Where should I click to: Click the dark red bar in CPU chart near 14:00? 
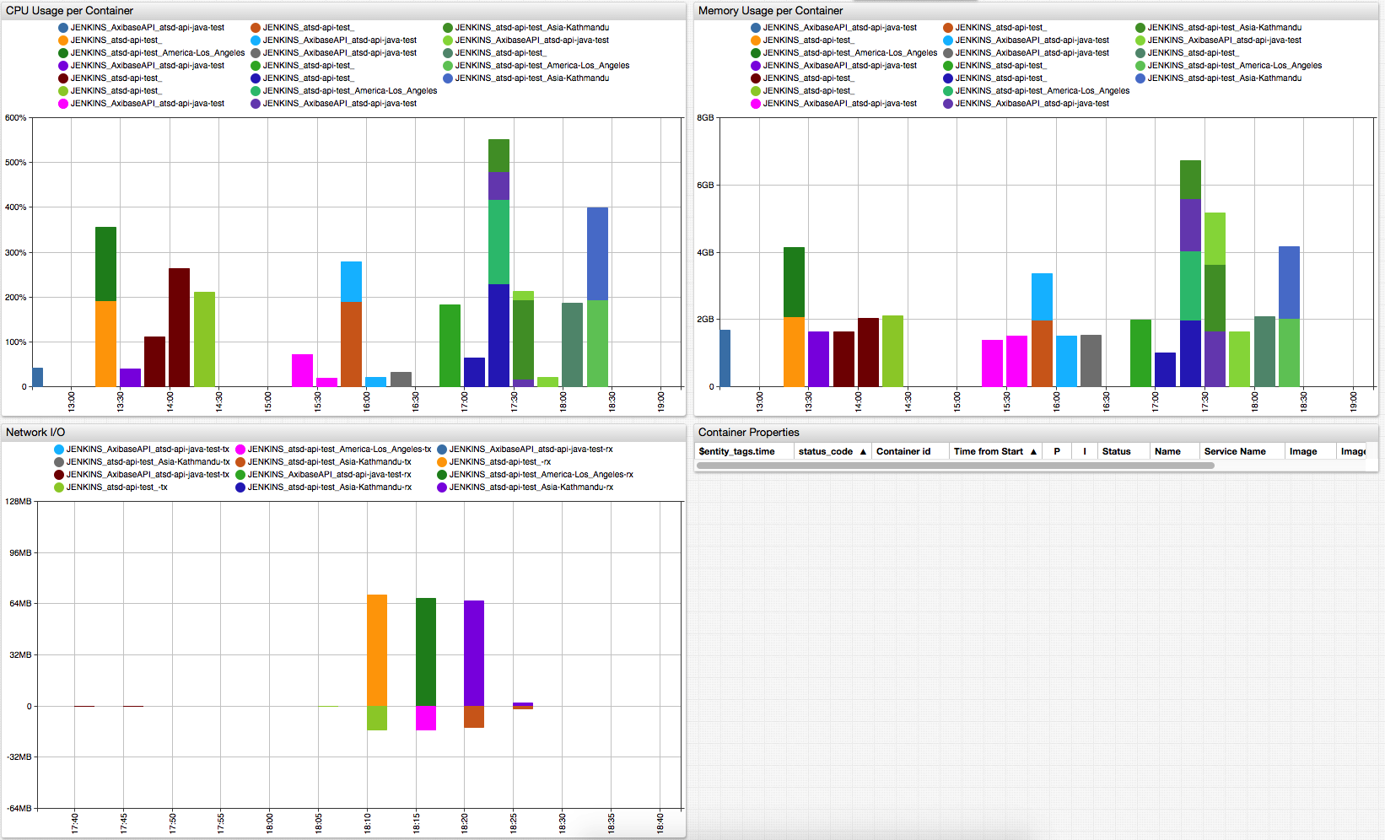pos(179,327)
